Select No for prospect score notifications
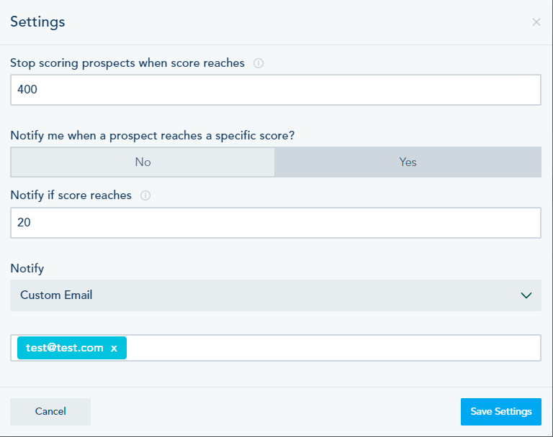 point(143,162)
